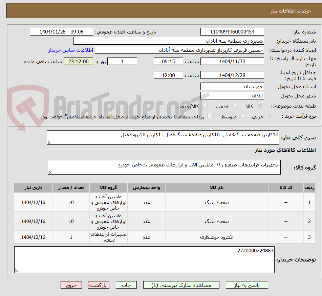Select the کالا/خدمت radio option
322x296 pixels.
click(x=205, y=106)
